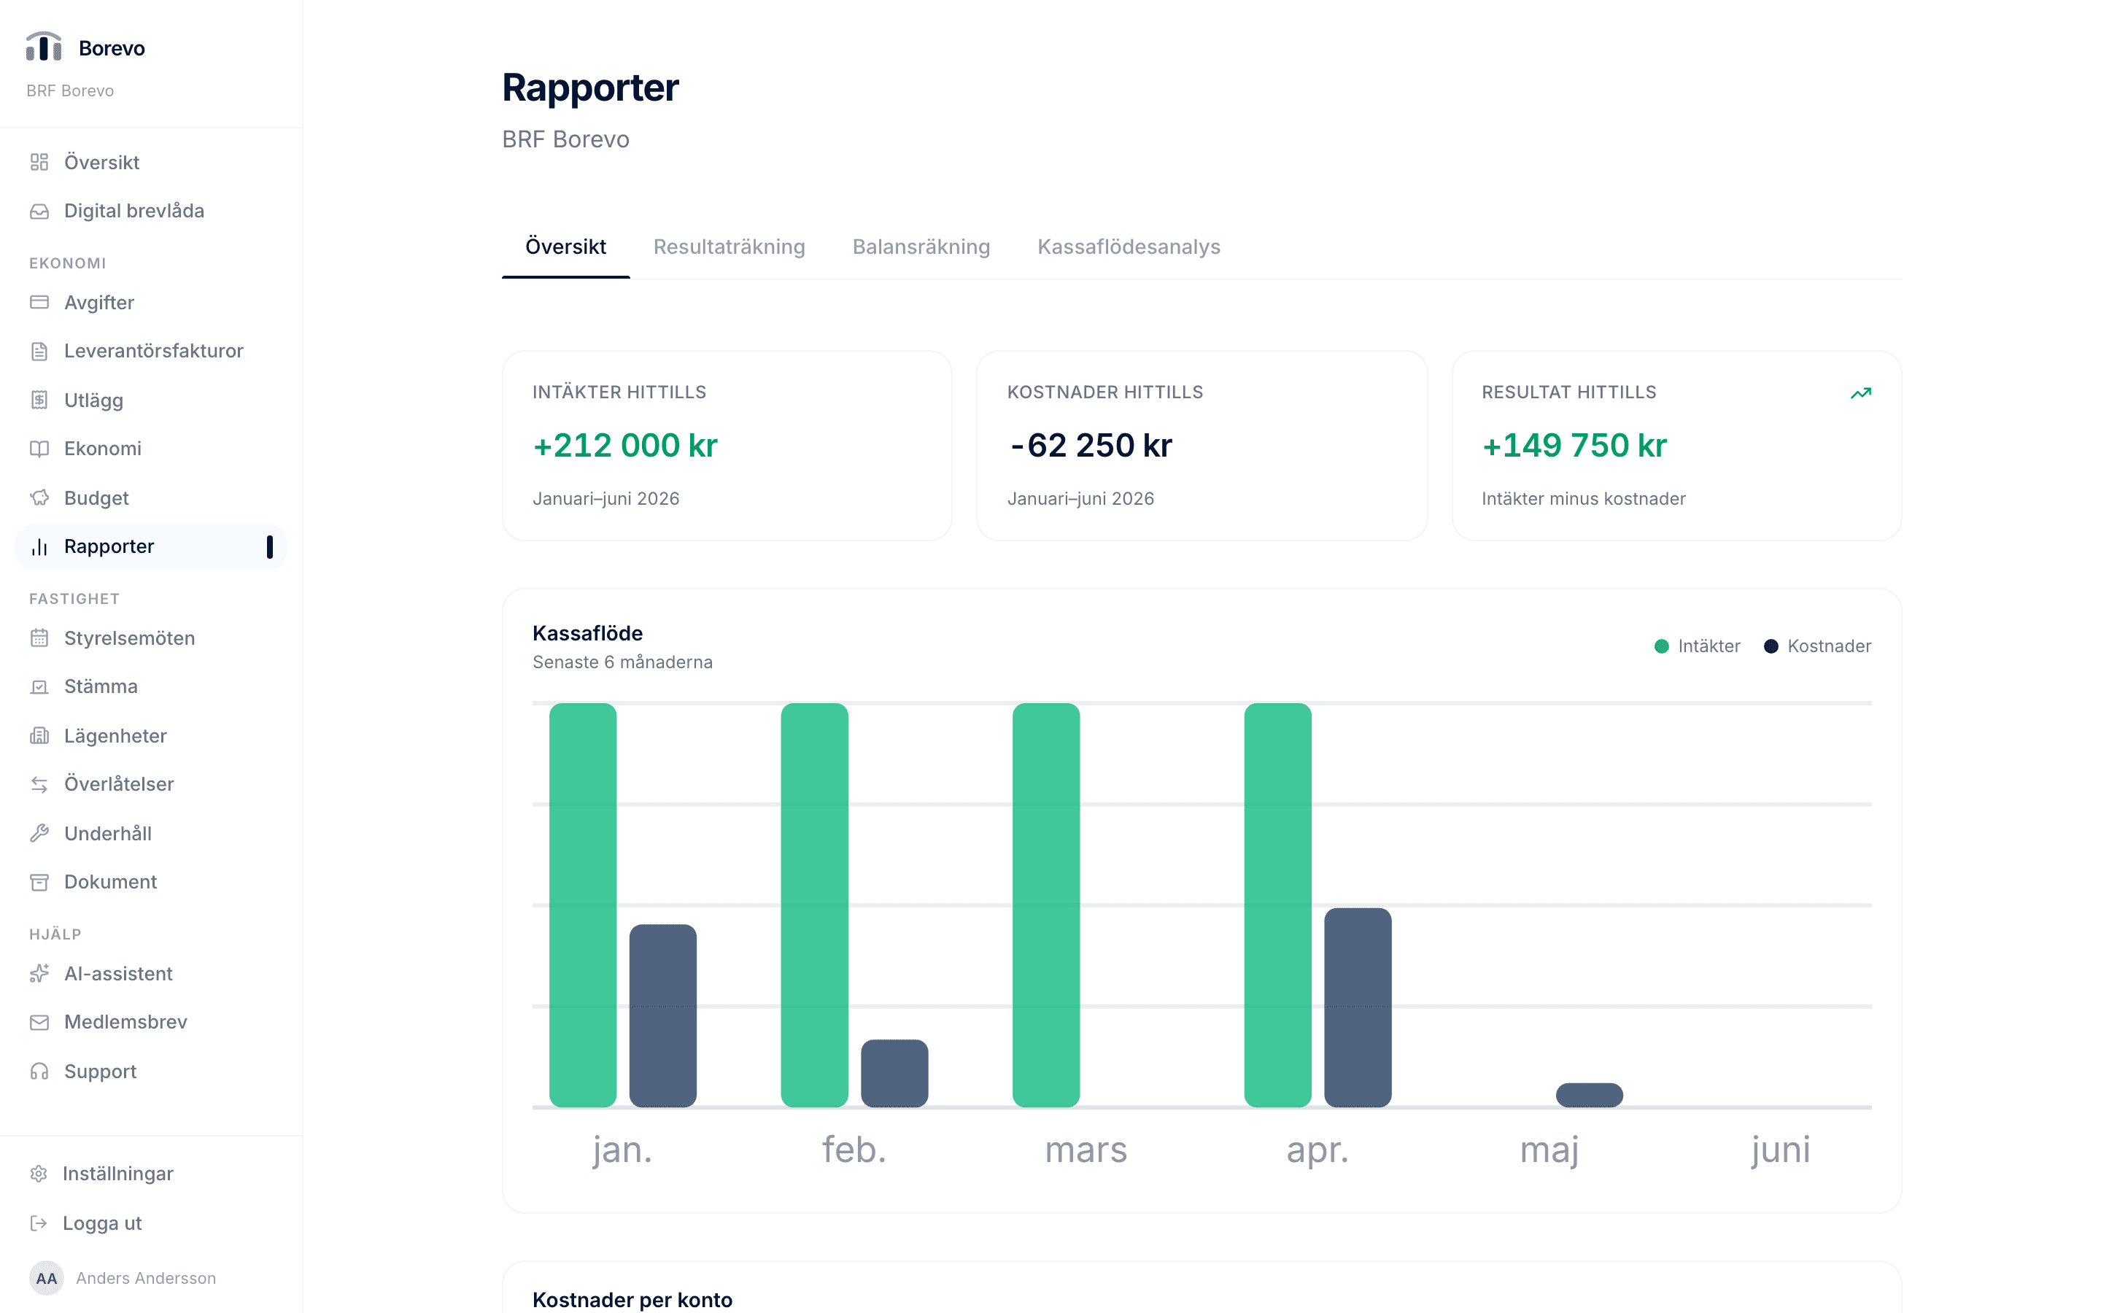Click the 'juni' axis label
Viewport: 2101px width, 1313px height.
pyautogui.click(x=1781, y=1150)
